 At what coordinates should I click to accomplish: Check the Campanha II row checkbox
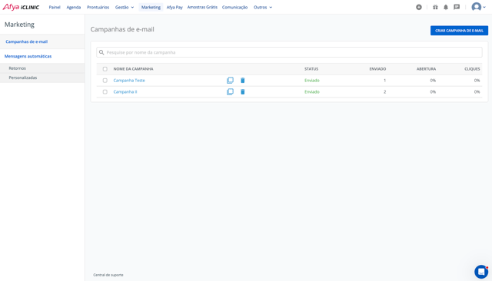click(105, 92)
